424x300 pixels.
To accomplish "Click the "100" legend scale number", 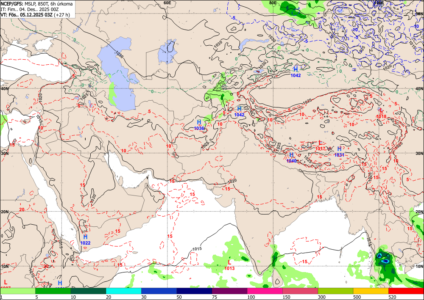I will [251, 297].
